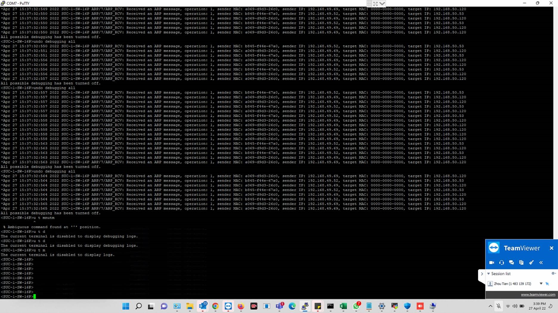Click 'The current terminal is disabled to display logs.' line
558x313 pixels.
[x=58, y=255]
